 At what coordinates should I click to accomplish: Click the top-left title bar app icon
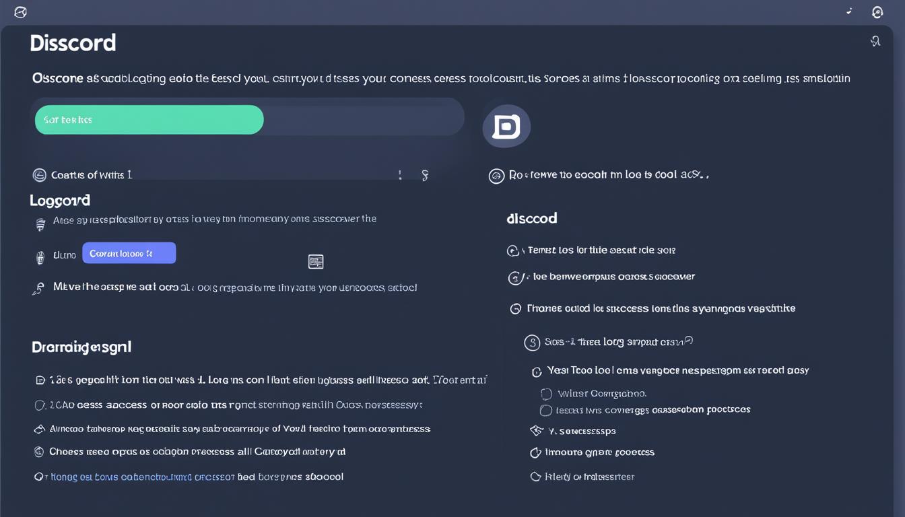click(20, 12)
